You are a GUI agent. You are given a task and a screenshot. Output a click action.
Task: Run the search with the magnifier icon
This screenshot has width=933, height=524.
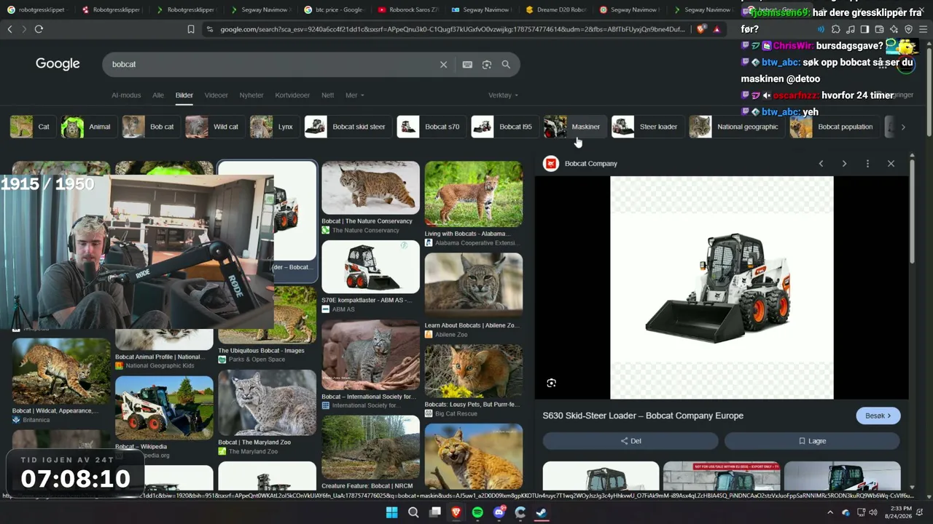(x=506, y=64)
